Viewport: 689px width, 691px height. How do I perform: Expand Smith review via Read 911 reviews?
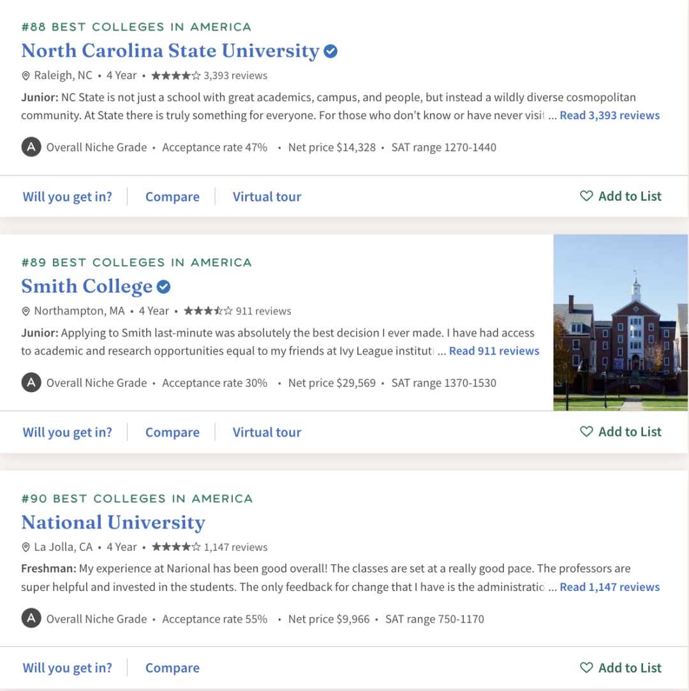coord(494,351)
